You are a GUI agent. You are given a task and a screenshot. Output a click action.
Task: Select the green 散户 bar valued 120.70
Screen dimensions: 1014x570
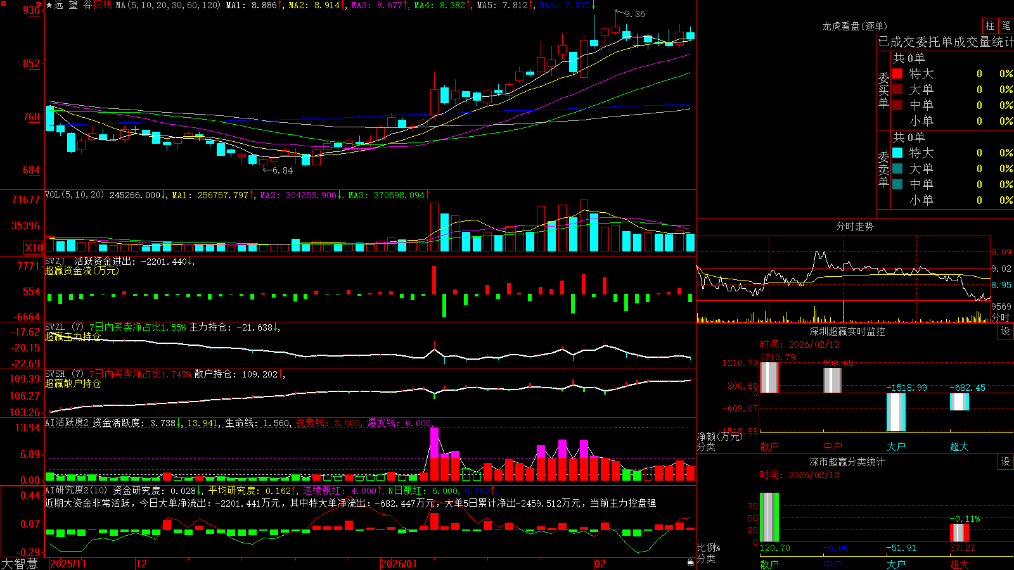(769, 517)
